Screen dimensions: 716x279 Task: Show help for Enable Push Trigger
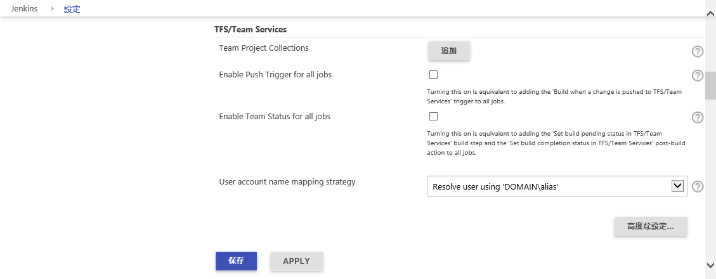pyautogui.click(x=697, y=76)
